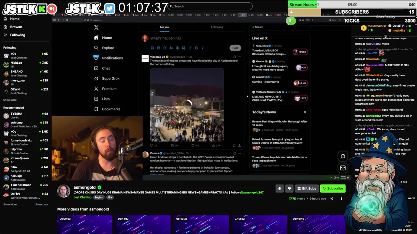Play the Visegrád 24 protest video
The height and width of the screenshot is (234, 417).
point(187,104)
